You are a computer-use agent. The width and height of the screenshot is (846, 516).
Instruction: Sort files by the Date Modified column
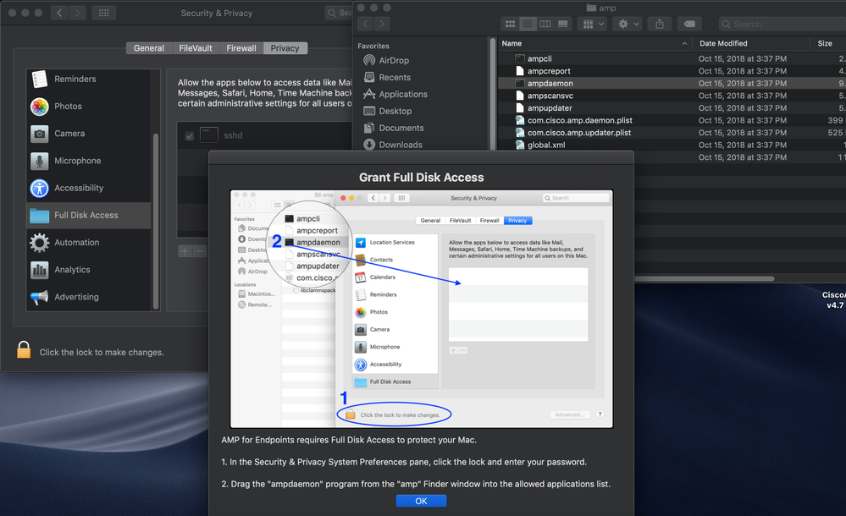pyautogui.click(x=752, y=43)
